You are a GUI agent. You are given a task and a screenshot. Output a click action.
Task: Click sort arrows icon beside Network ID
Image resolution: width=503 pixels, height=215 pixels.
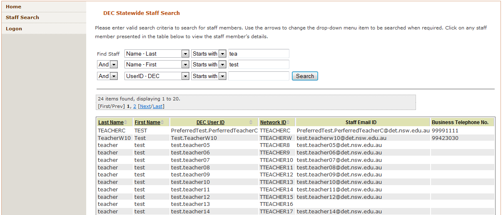click(x=288, y=122)
